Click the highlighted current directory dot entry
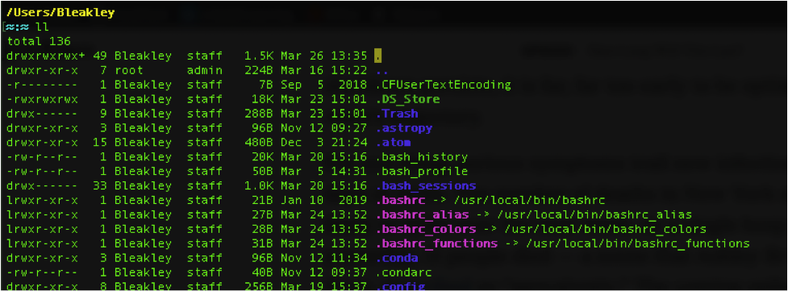This screenshot has height=291, width=788. 378,56
